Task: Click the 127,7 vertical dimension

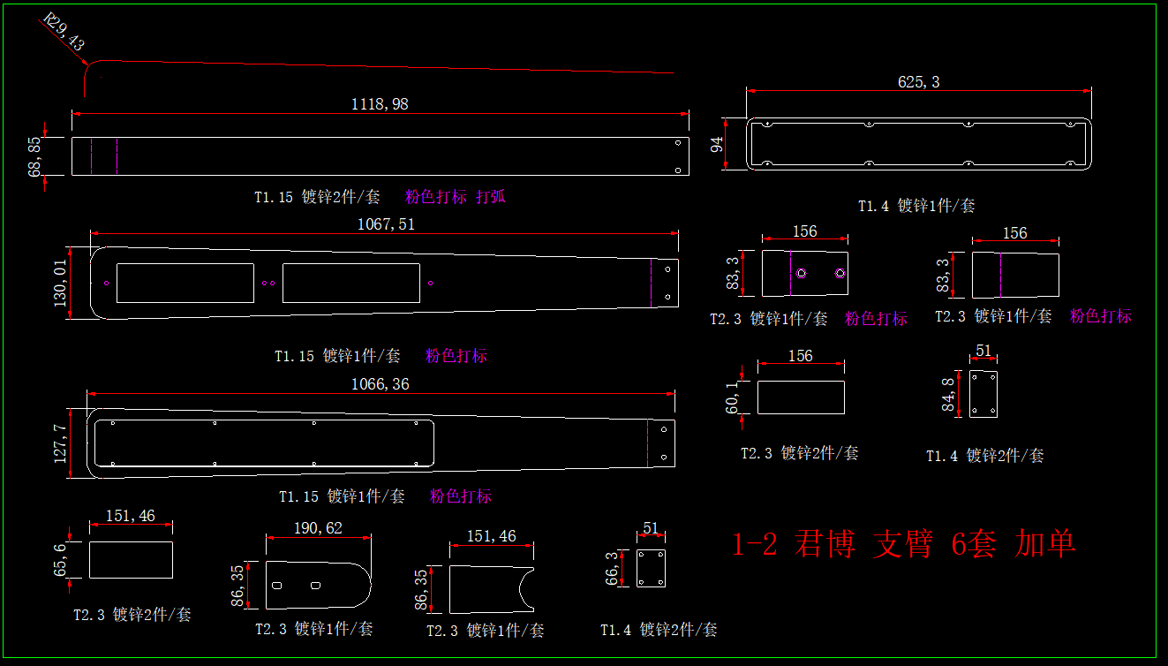Action: pos(61,443)
